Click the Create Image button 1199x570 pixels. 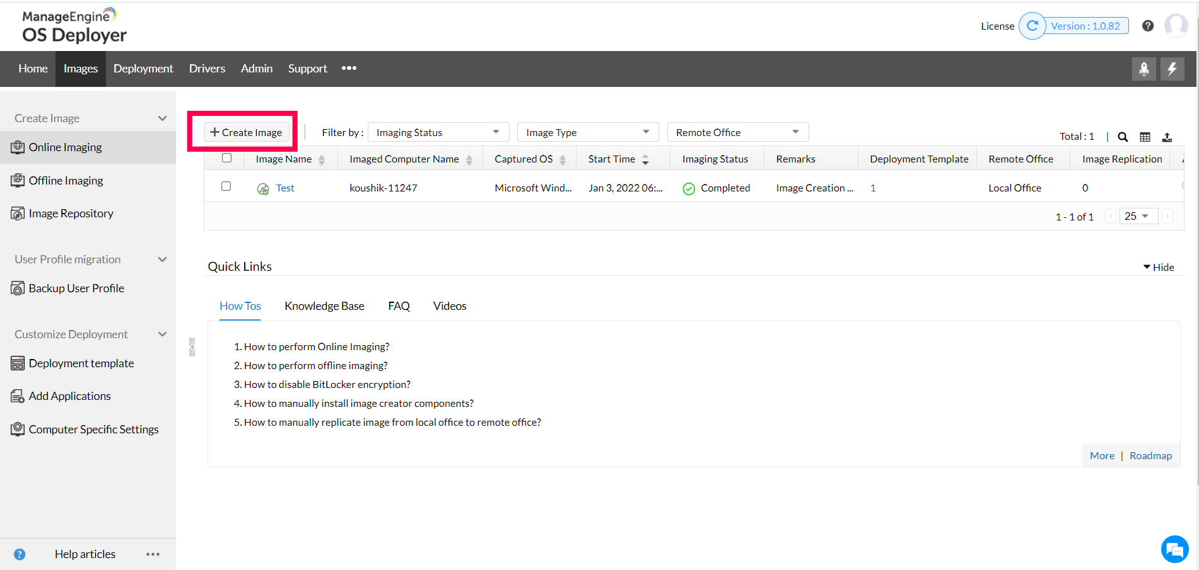click(x=245, y=132)
